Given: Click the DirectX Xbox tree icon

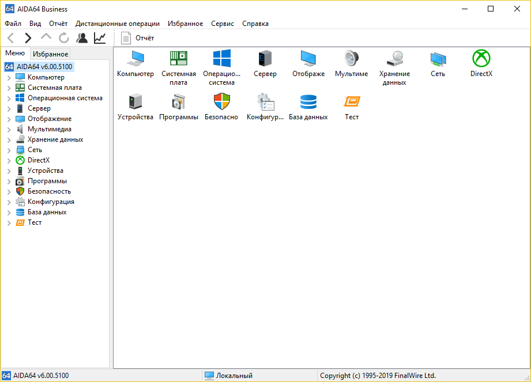Looking at the screenshot, I should pos(20,160).
